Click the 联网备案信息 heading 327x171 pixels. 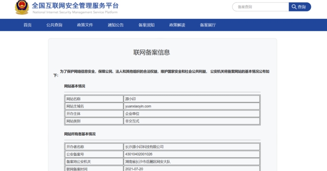coord(151,52)
